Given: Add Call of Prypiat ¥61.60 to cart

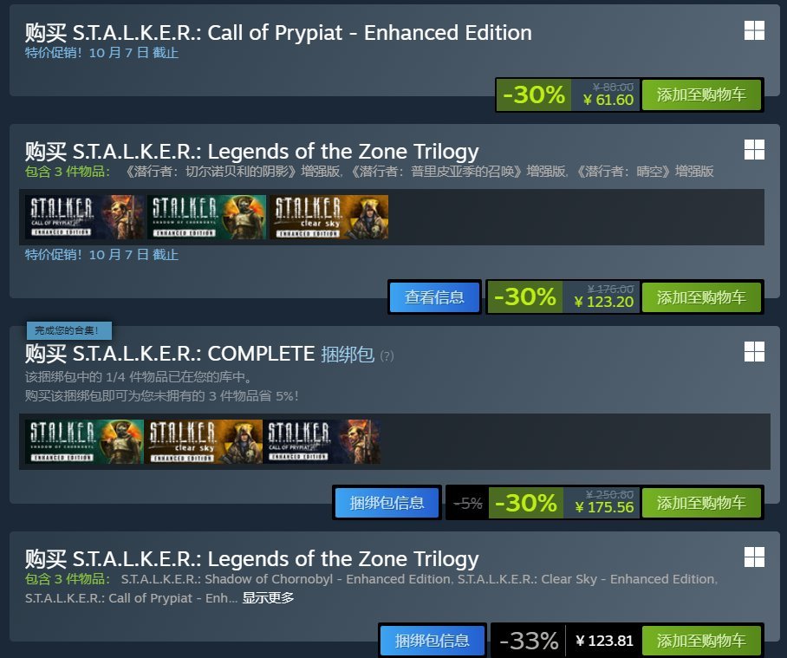Looking at the screenshot, I should 700,94.
